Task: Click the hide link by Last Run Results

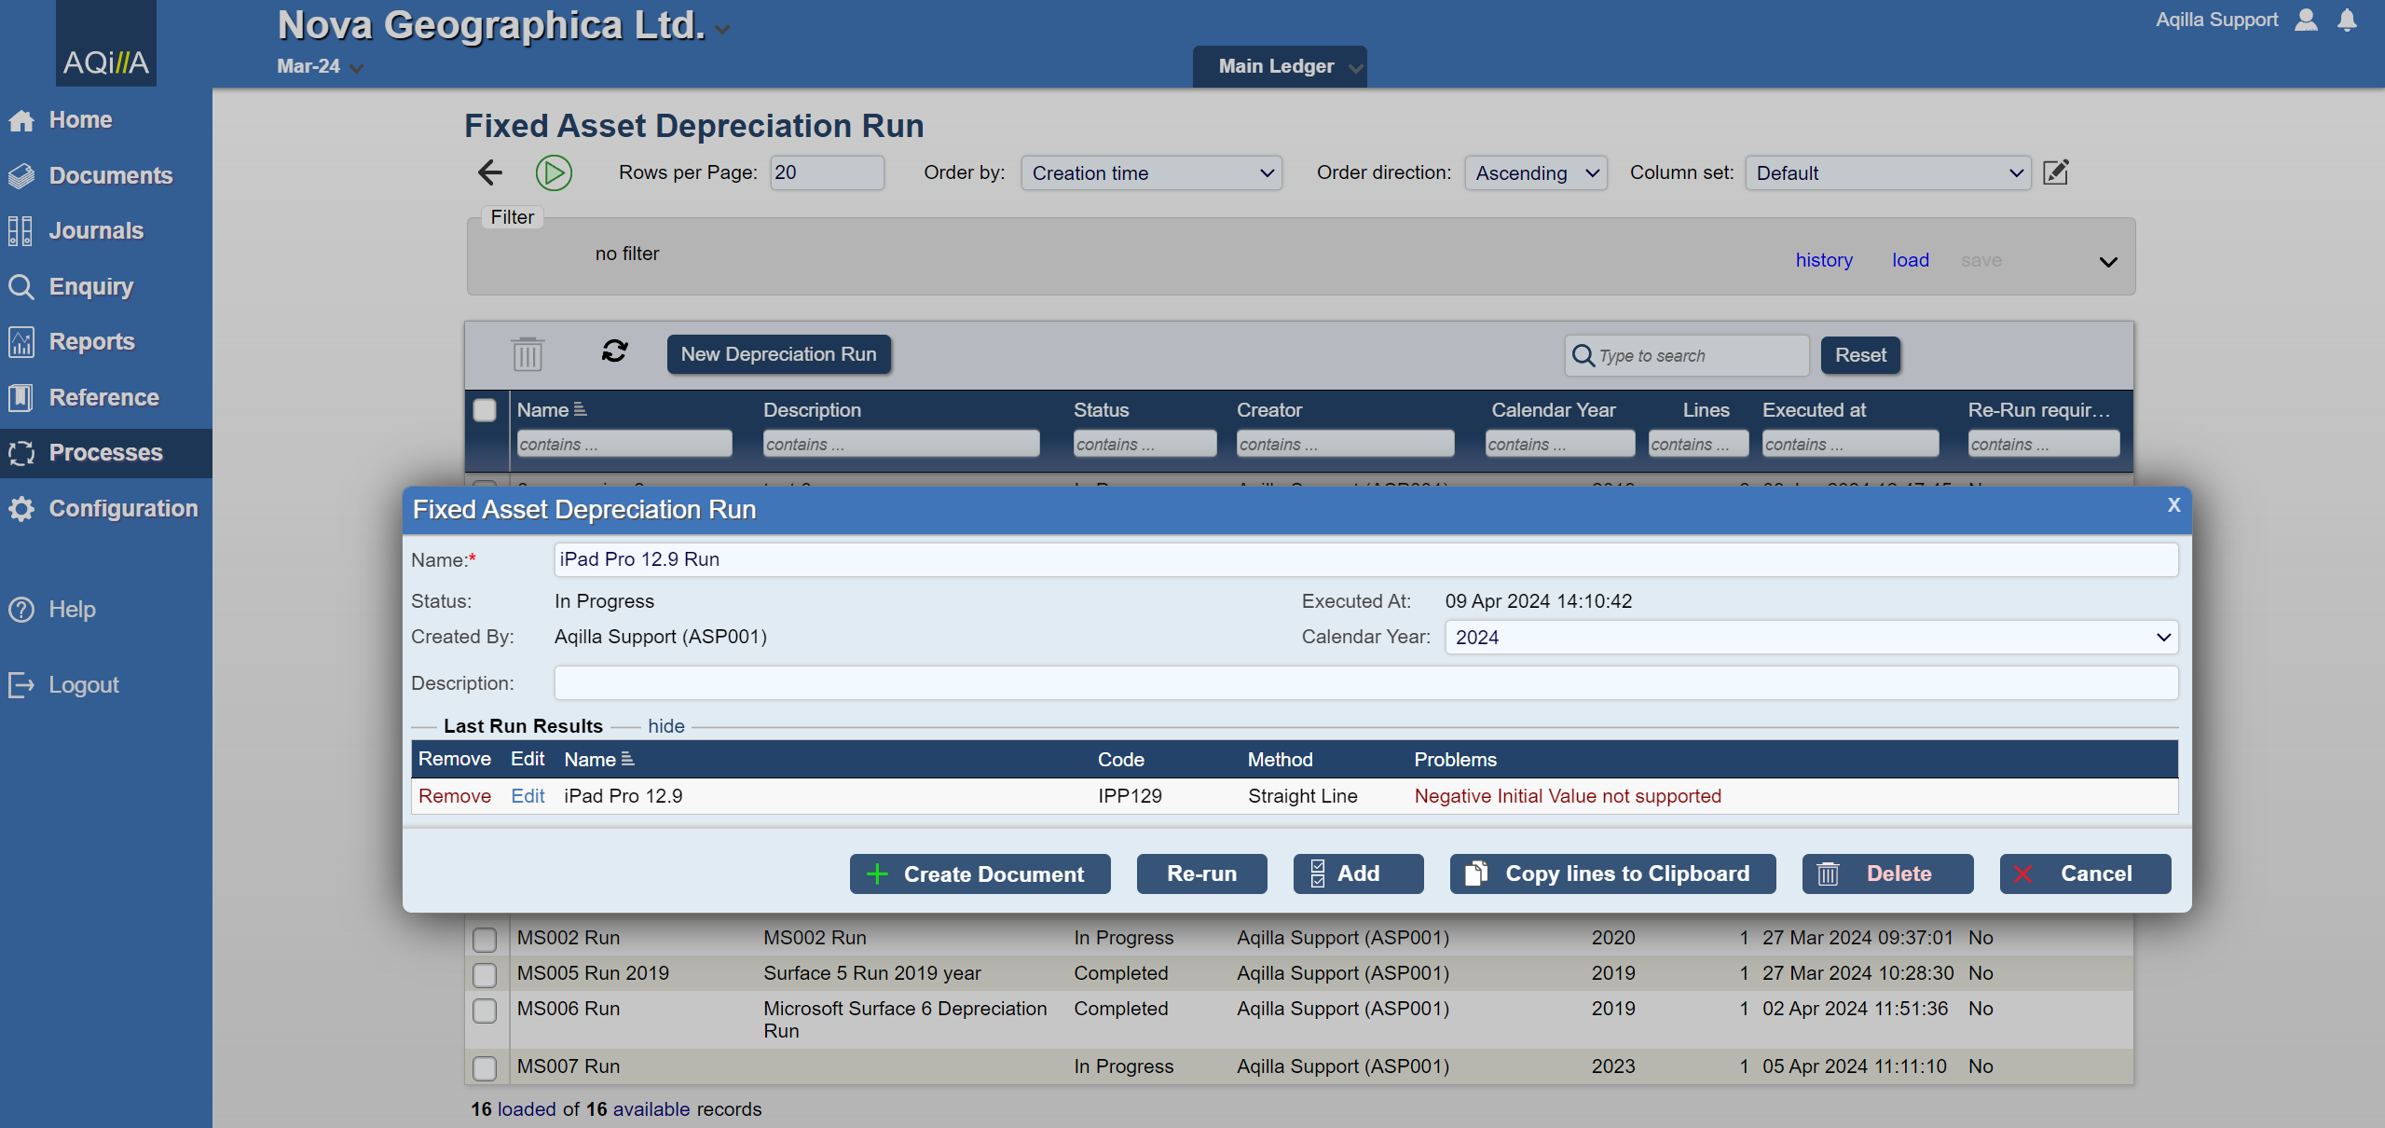Action: click(x=665, y=726)
